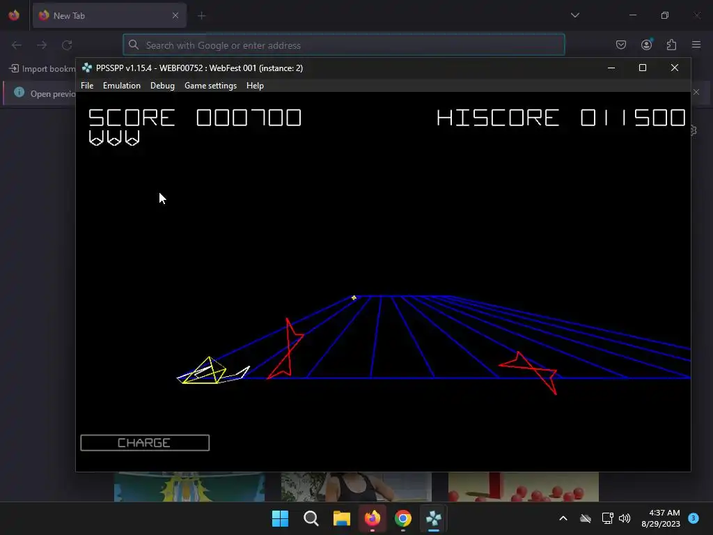Open Save to Pocket in Firefox
Screen dimensions: 713x535
point(620,45)
